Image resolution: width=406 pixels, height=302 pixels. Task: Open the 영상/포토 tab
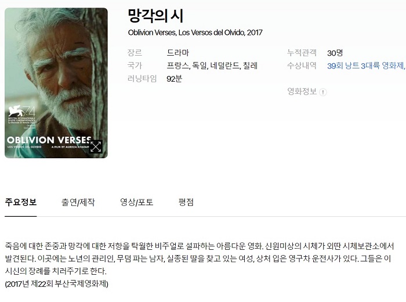(136, 202)
